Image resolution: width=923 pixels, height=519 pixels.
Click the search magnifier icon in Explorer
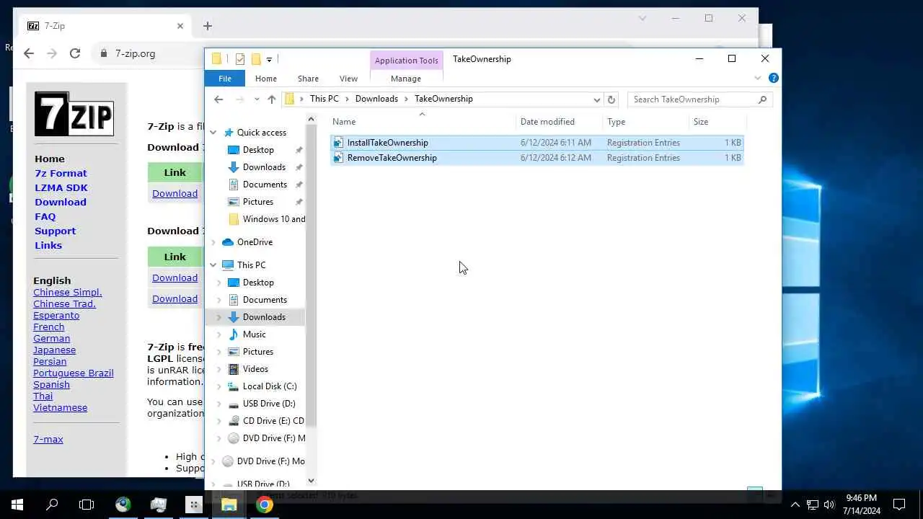point(762,99)
